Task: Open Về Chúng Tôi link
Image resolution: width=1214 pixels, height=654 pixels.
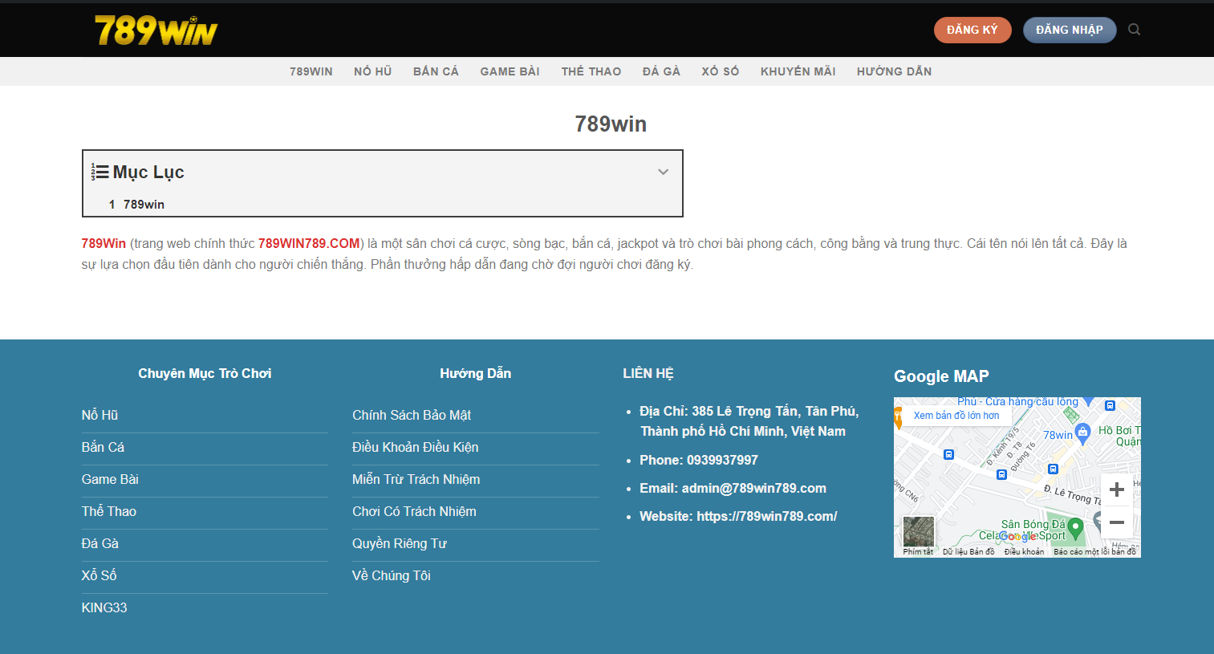Action: [392, 575]
